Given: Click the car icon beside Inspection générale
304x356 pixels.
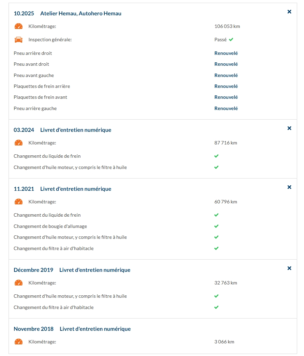Looking at the screenshot, I should (x=18, y=39).
